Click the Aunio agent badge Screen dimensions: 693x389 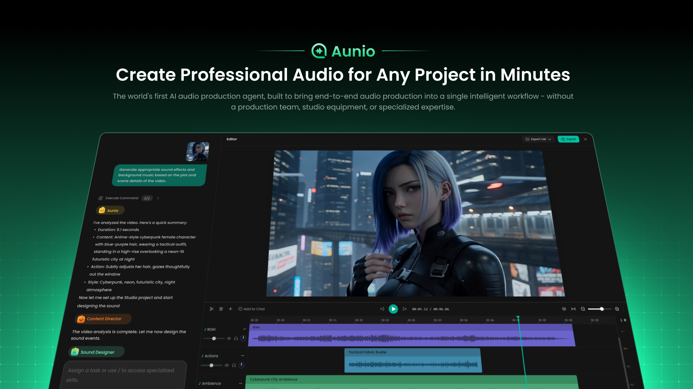pos(110,210)
